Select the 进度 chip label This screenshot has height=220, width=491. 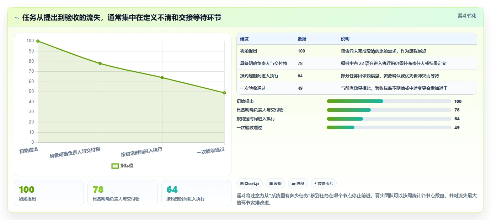pyautogui.click(x=300, y=183)
